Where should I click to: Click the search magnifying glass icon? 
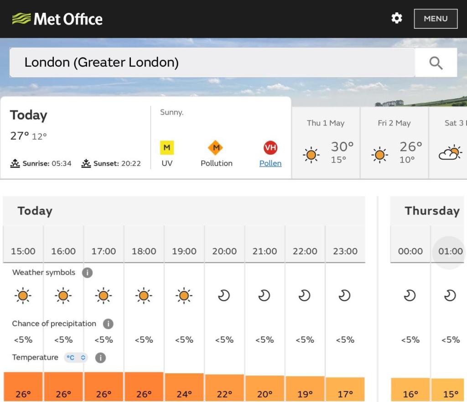(x=436, y=63)
